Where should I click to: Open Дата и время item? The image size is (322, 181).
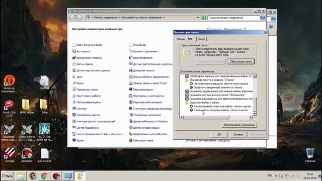[83, 64]
